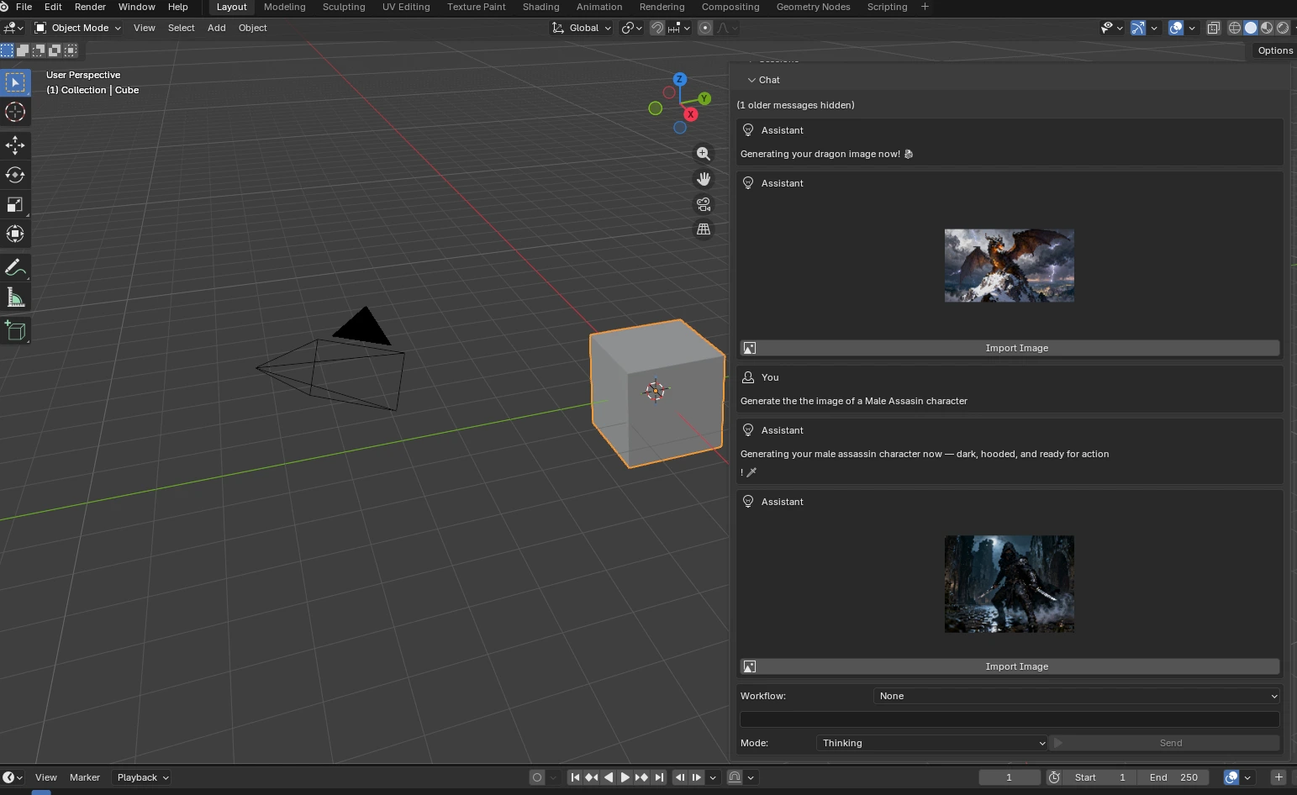Screen dimensions: 1297x795
Task: Click the assassin image thumbnail
Action: pos(1010,584)
